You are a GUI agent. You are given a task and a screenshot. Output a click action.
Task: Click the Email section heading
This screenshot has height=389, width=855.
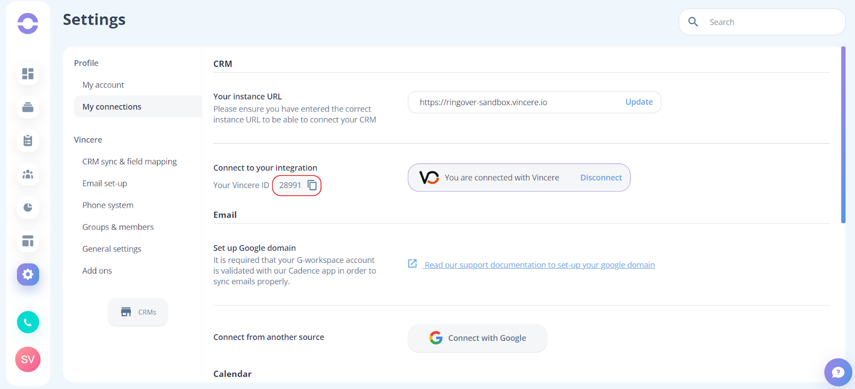click(225, 215)
